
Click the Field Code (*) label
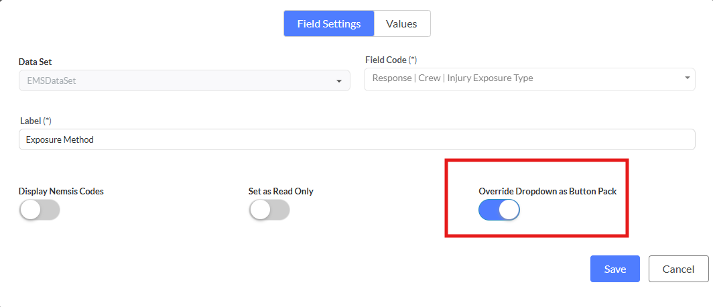(391, 60)
